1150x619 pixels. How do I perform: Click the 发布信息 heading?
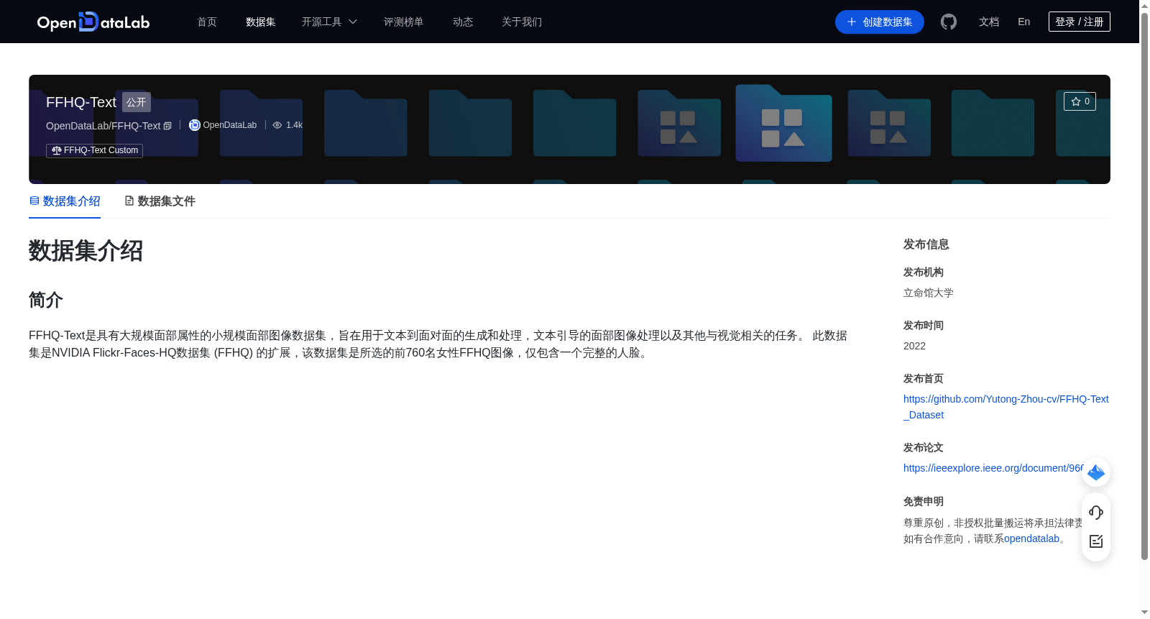(x=926, y=244)
